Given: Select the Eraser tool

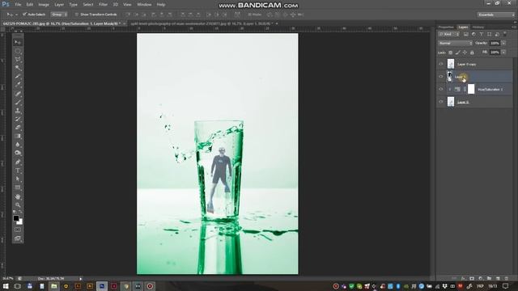Looking at the screenshot, I should (18, 128).
